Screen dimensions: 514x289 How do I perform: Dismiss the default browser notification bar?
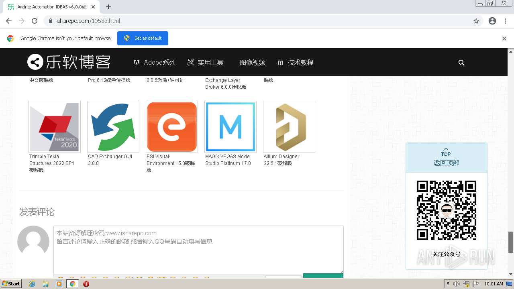click(504, 38)
